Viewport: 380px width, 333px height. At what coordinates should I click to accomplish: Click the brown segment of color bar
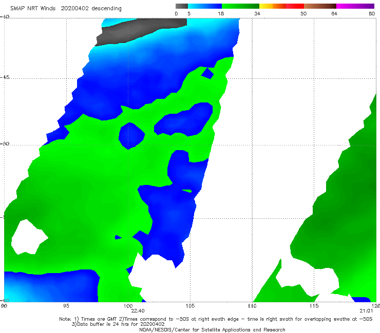point(320,6)
